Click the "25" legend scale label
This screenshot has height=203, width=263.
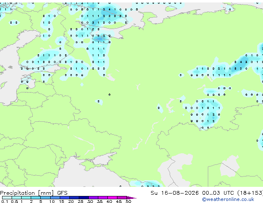[x=80, y=201]
